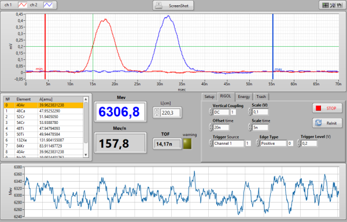Select row 8 with element 40Ar
The image size is (347, 222).
43,152
